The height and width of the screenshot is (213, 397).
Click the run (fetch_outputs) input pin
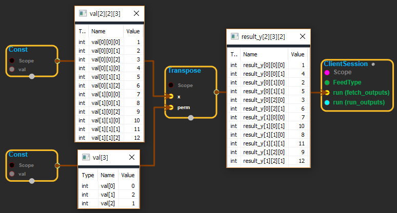point(327,93)
